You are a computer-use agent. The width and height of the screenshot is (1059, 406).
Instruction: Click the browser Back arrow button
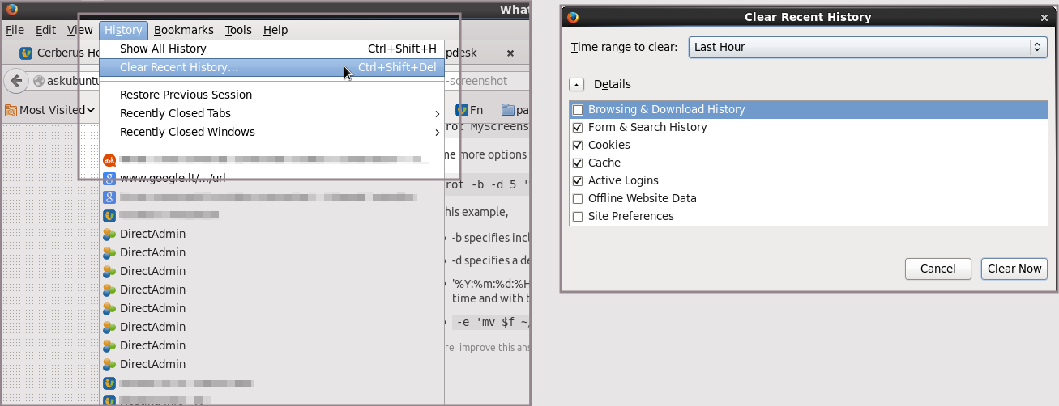coord(15,81)
